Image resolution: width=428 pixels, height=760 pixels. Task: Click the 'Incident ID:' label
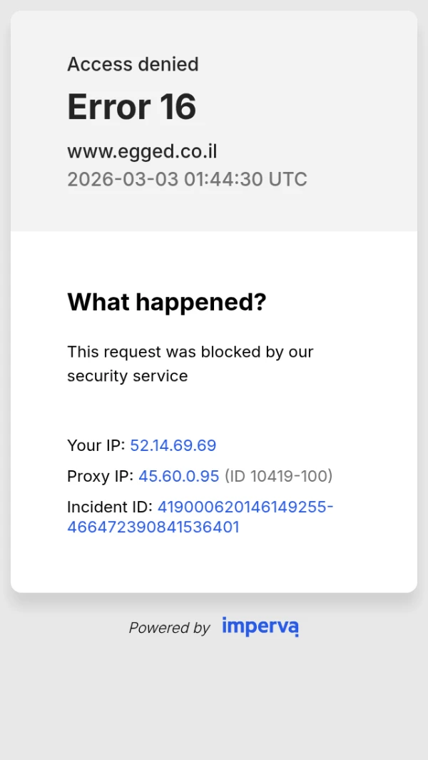click(109, 507)
